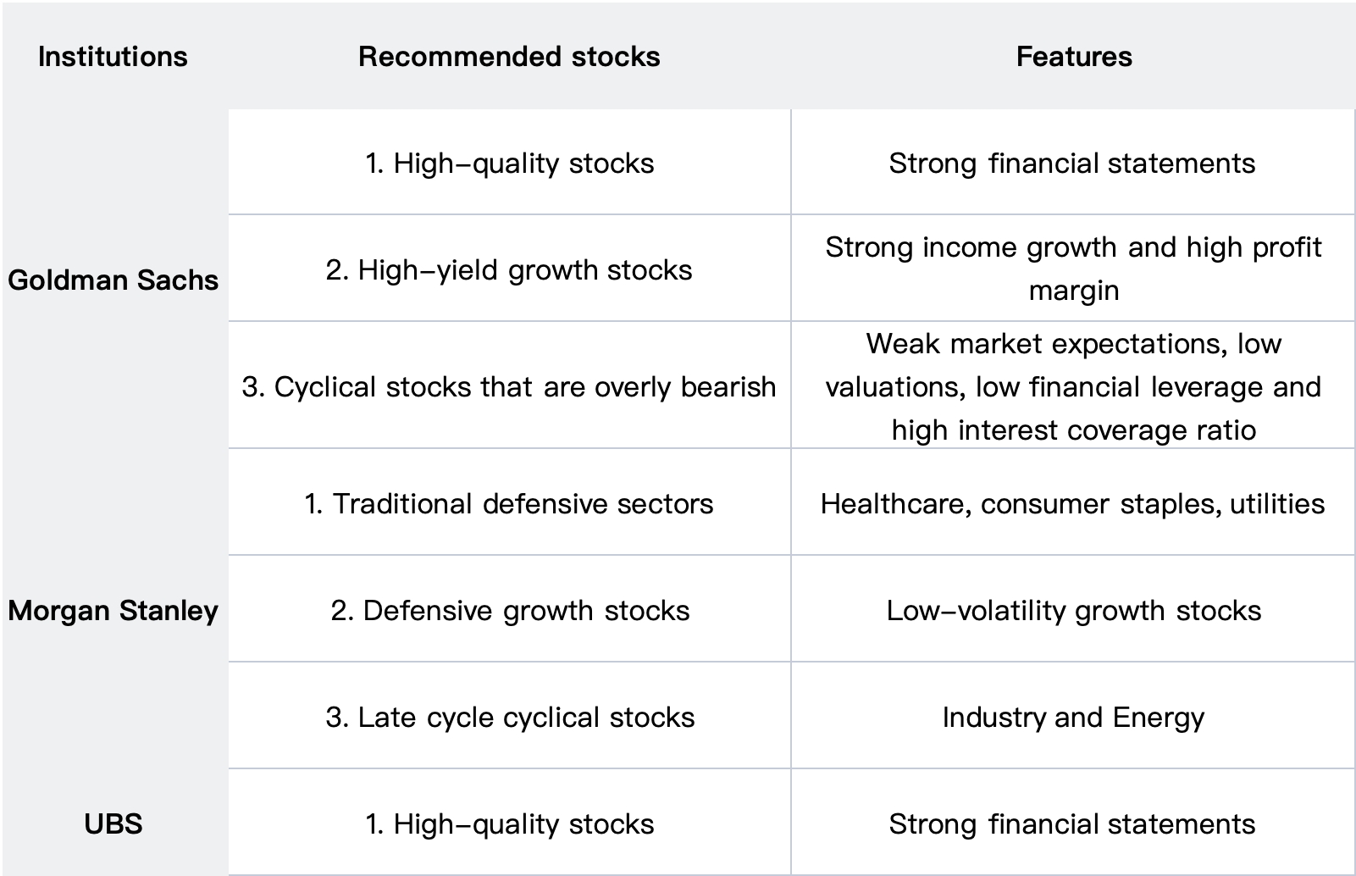Click the overly bearish Cyclical stocks cell
Screen dimensions: 1356x876
pos(509,386)
